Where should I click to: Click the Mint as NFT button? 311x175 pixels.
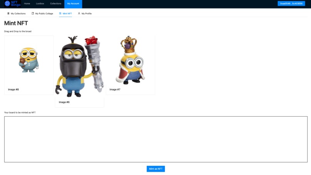[156, 169]
